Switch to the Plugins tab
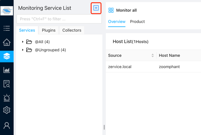Viewport: 201px width, 135px height. pyautogui.click(x=48, y=30)
